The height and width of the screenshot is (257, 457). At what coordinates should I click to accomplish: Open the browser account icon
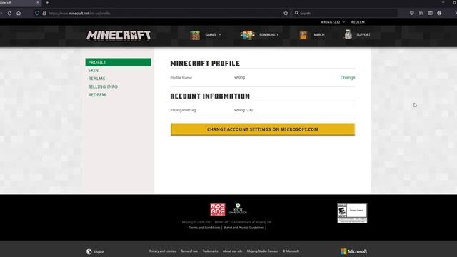coord(439,13)
